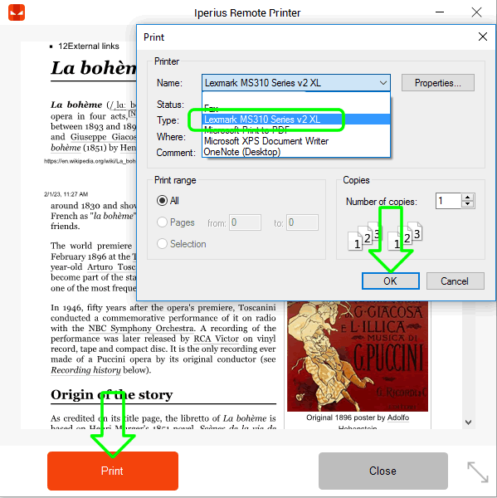497x498 pixels.
Task: Click Cancel in the Print dialog
Action: 455,281
